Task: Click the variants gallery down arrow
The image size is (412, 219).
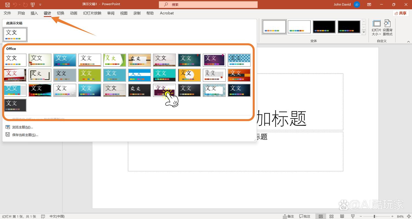Action: point(364,27)
